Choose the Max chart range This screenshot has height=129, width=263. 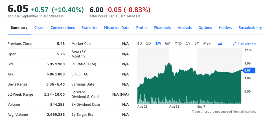(207, 43)
